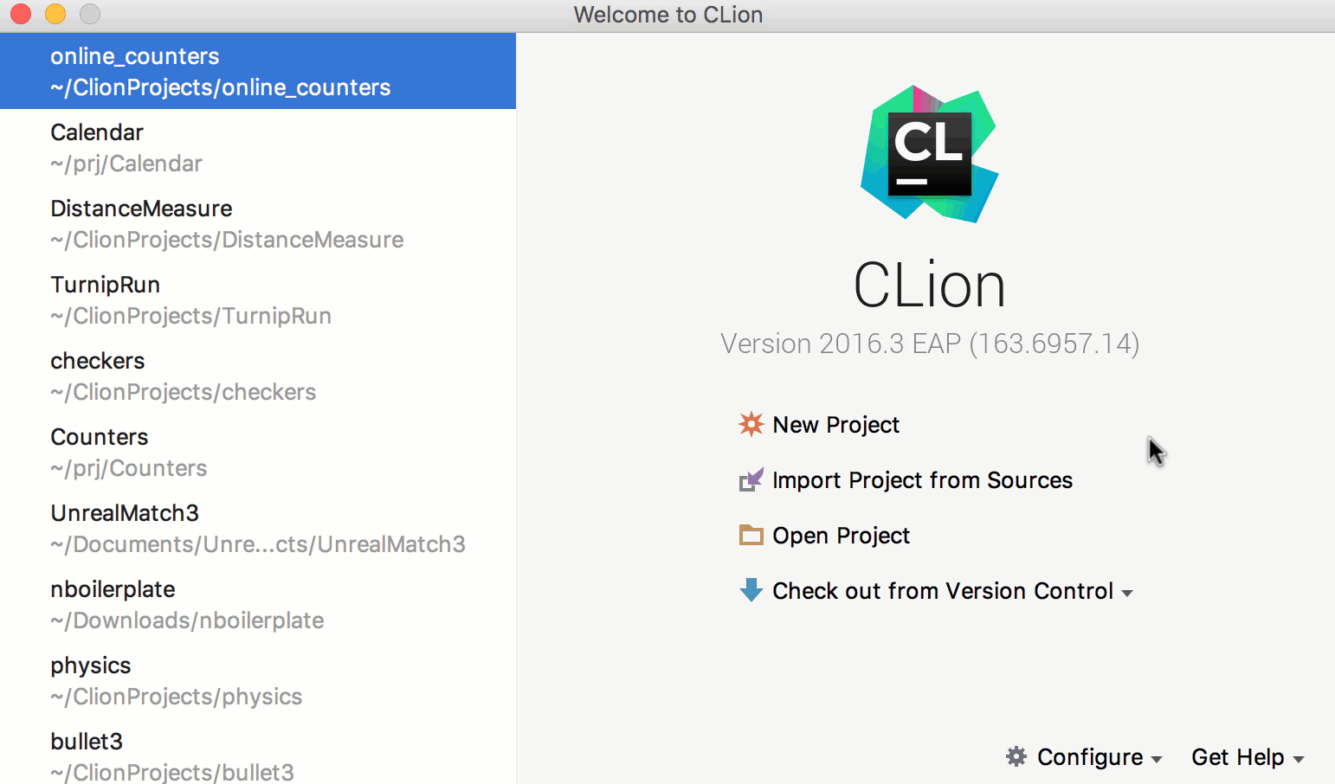Open the physics project entry
This screenshot has width=1335, height=784.
pyautogui.click(x=258, y=680)
